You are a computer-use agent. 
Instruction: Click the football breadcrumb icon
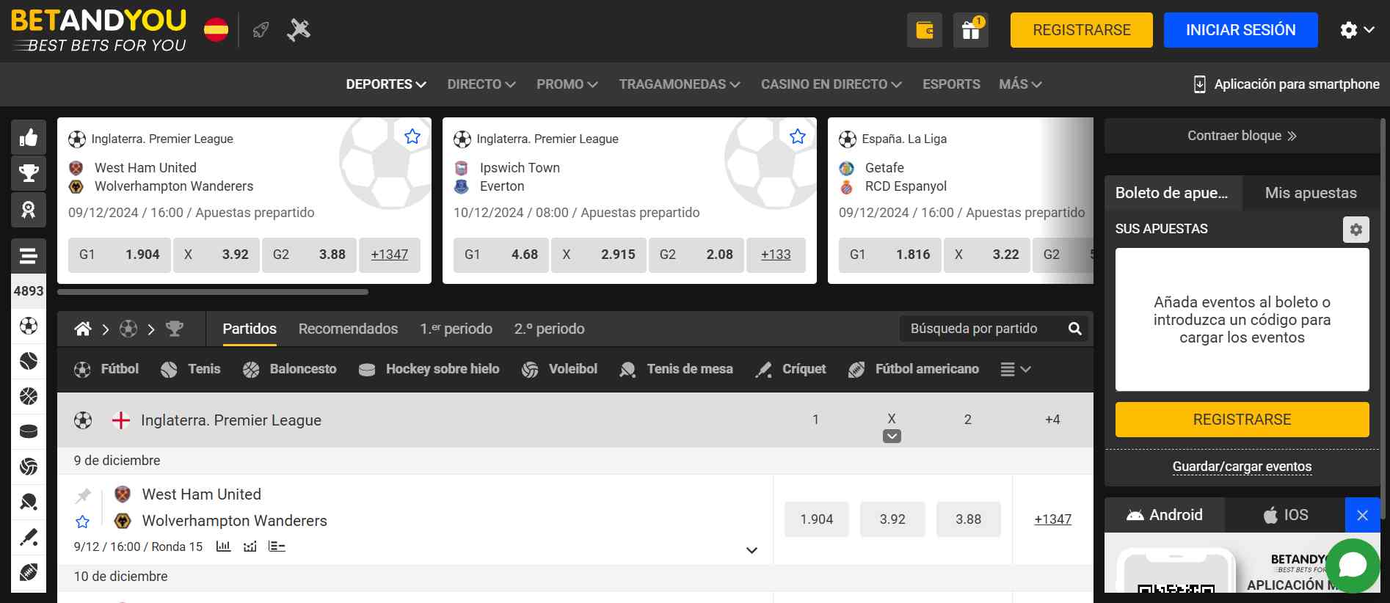click(128, 329)
